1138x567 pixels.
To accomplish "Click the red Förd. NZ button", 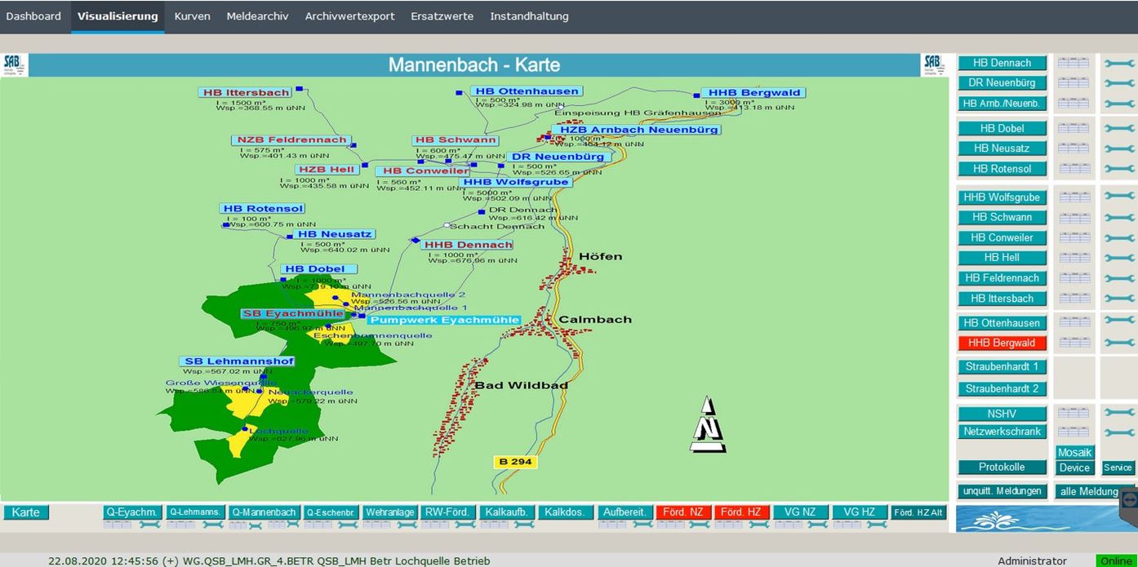I will tap(682, 512).
